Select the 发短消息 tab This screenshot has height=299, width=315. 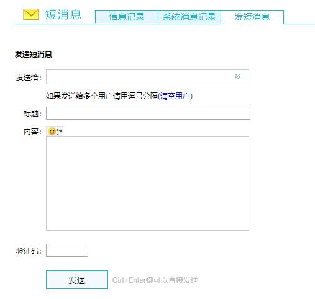click(x=252, y=17)
